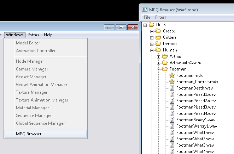The width and height of the screenshot is (234, 154).
Task: Select the FootmanReady1.wav file name
Action: click(196, 120)
